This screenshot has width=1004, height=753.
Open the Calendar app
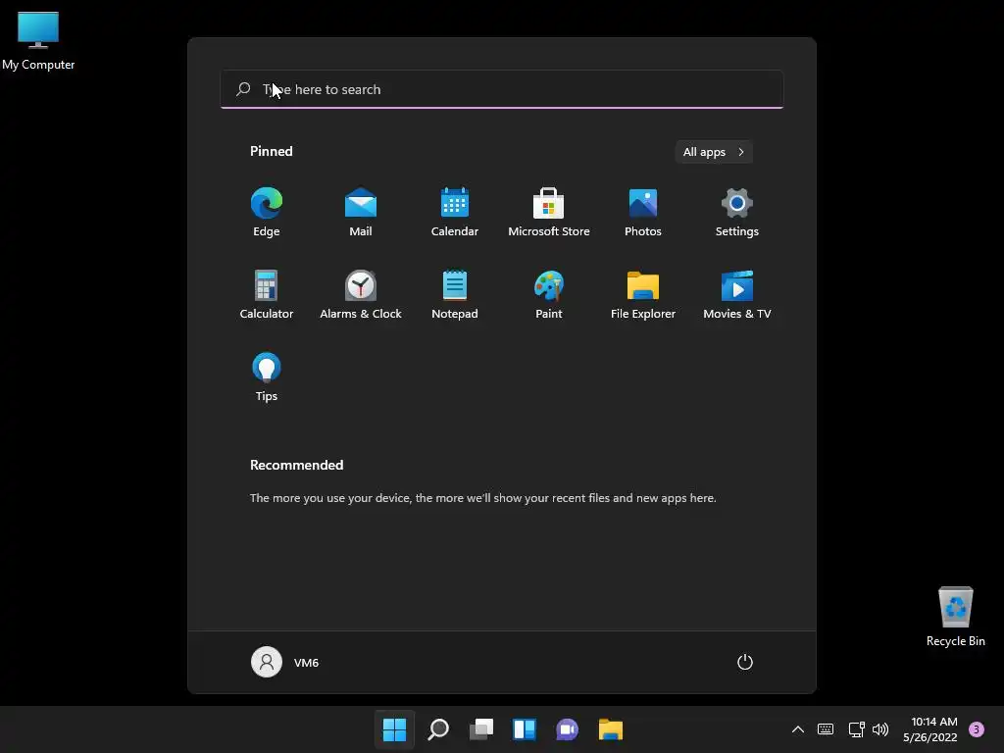[x=455, y=213]
